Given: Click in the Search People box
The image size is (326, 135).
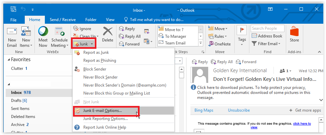Looking at the screenshot, I should (x=267, y=28).
